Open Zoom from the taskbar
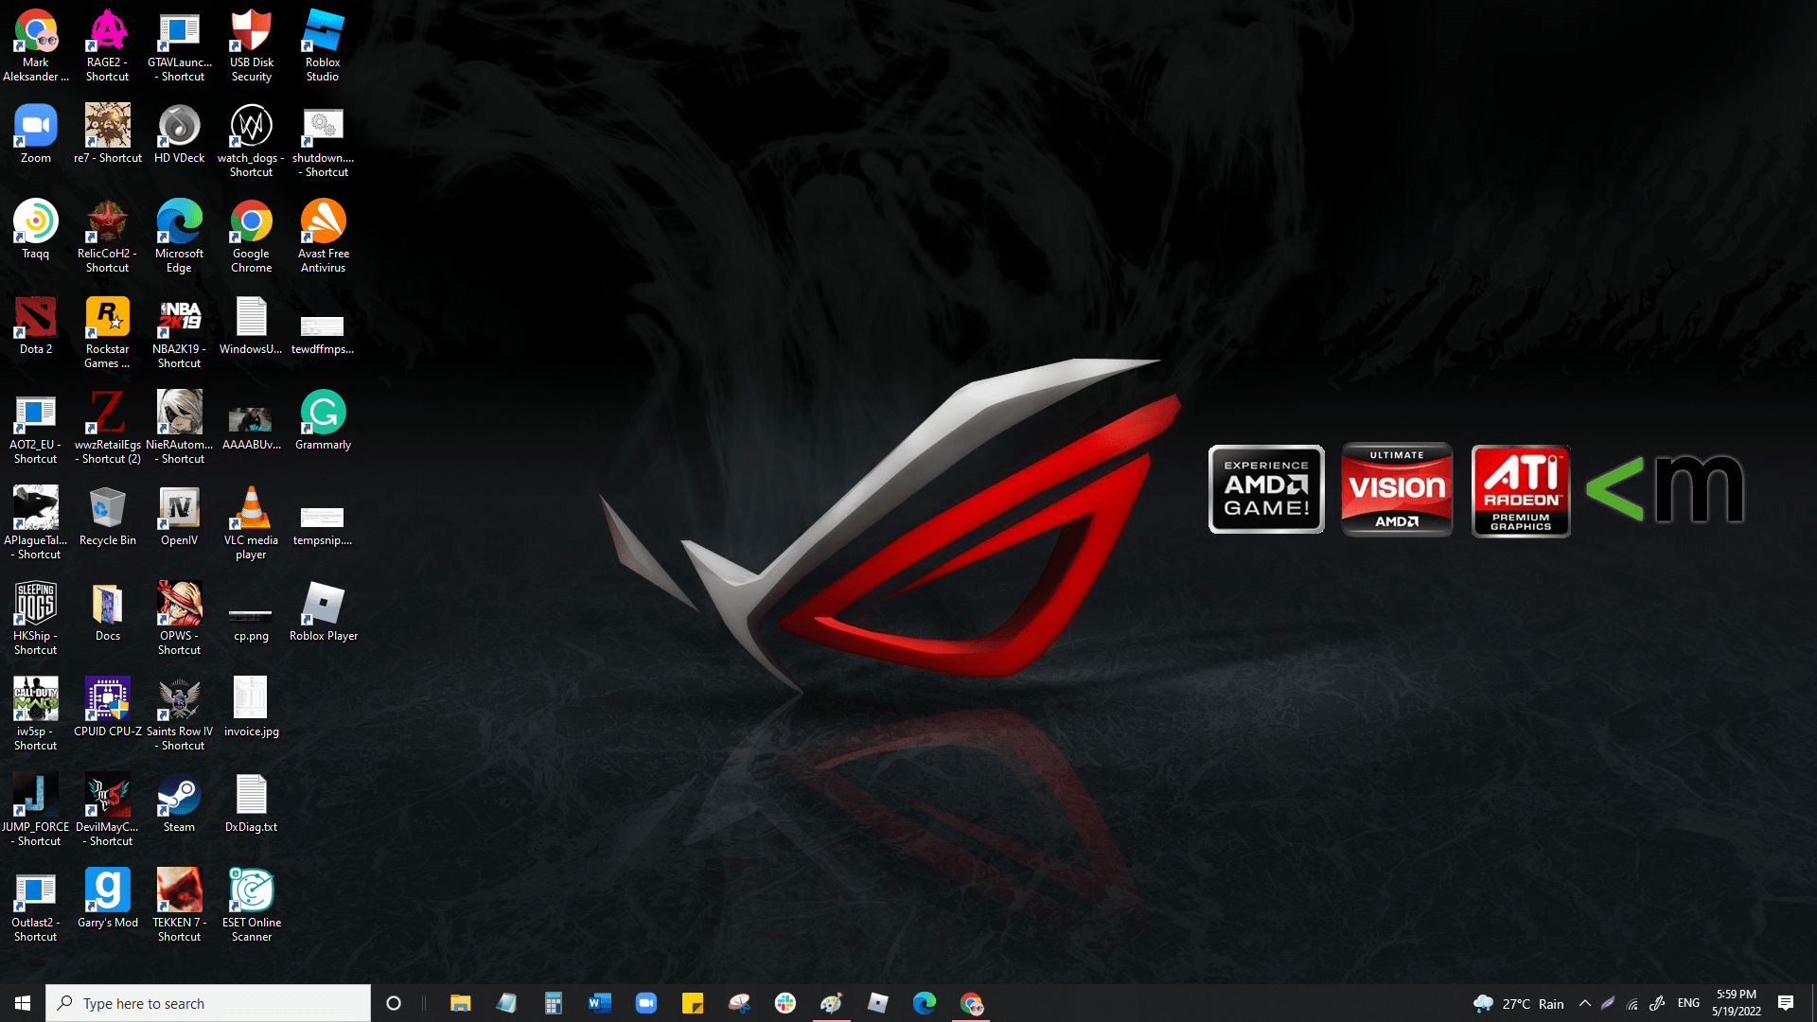1817x1022 pixels. [646, 1003]
